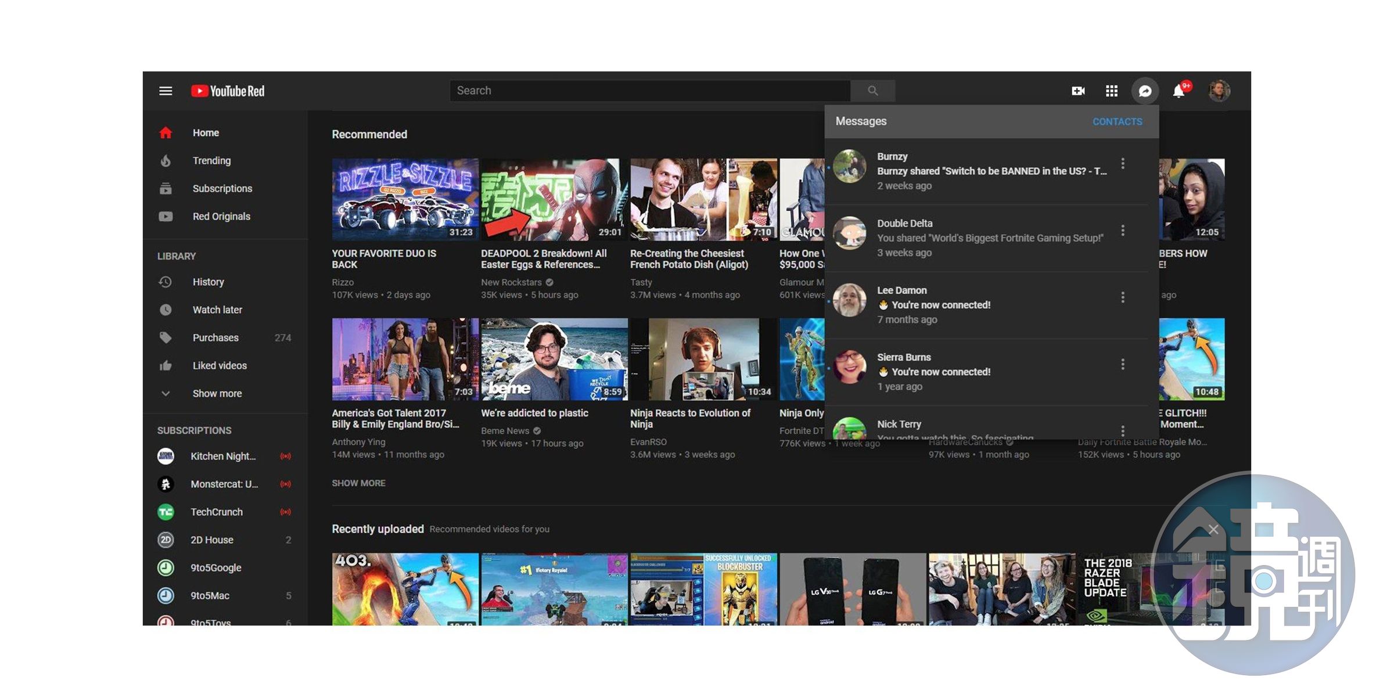The height and width of the screenshot is (697, 1394).
Task: Click the 2D House channel avatar
Action: [166, 540]
